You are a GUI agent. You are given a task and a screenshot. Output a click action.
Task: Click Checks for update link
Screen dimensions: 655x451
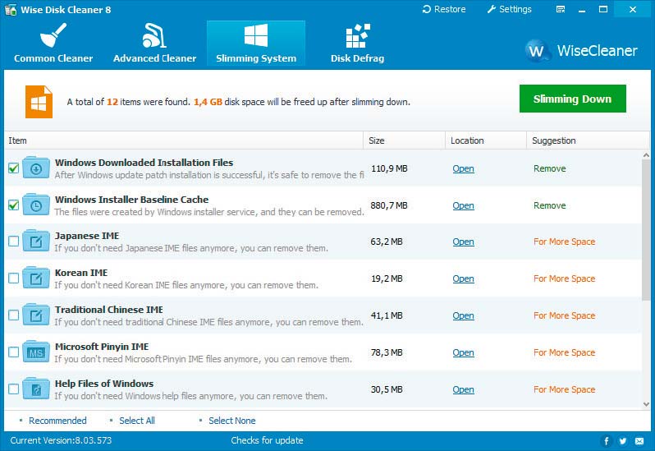pyautogui.click(x=267, y=440)
